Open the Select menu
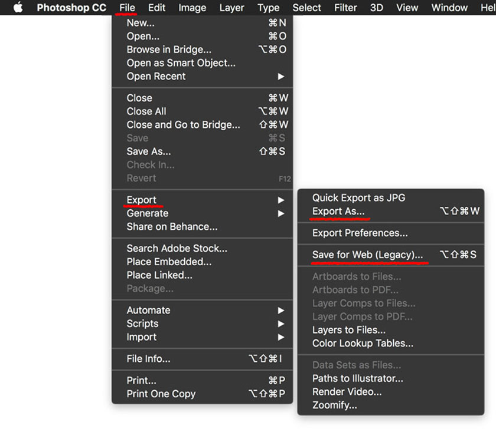The height and width of the screenshot is (429, 496). pyautogui.click(x=306, y=8)
